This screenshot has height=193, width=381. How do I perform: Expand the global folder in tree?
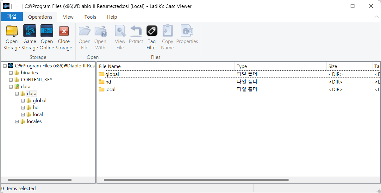click(x=23, y=101)
